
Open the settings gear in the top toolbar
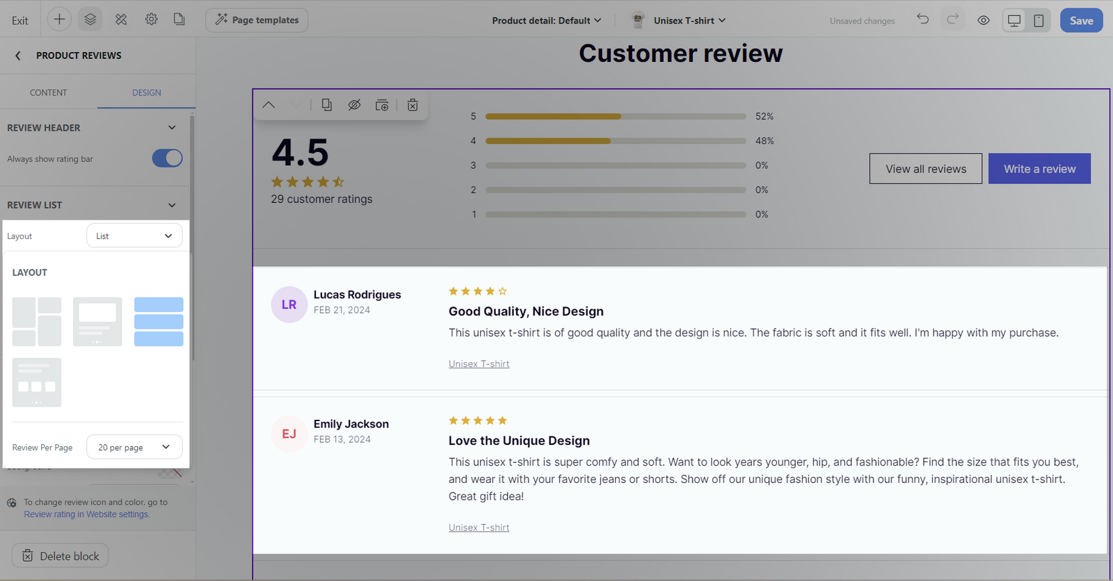(x=151, y=19)
